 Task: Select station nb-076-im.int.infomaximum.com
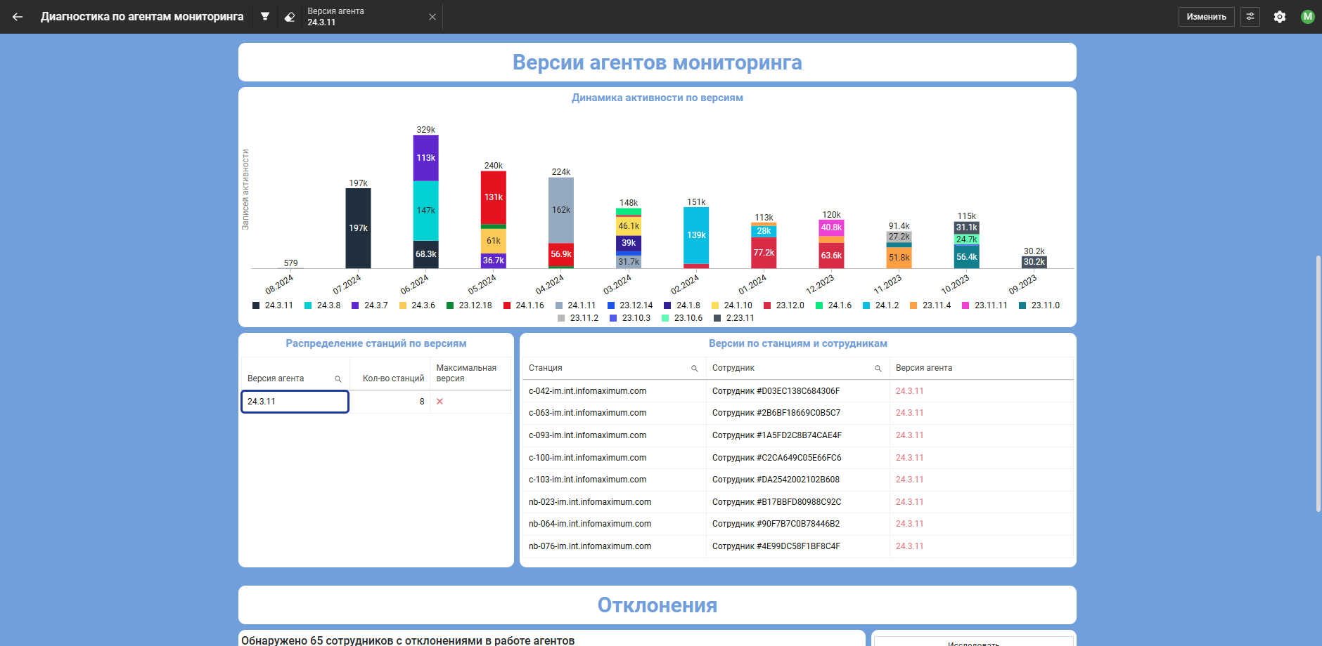tap(590, 546)
